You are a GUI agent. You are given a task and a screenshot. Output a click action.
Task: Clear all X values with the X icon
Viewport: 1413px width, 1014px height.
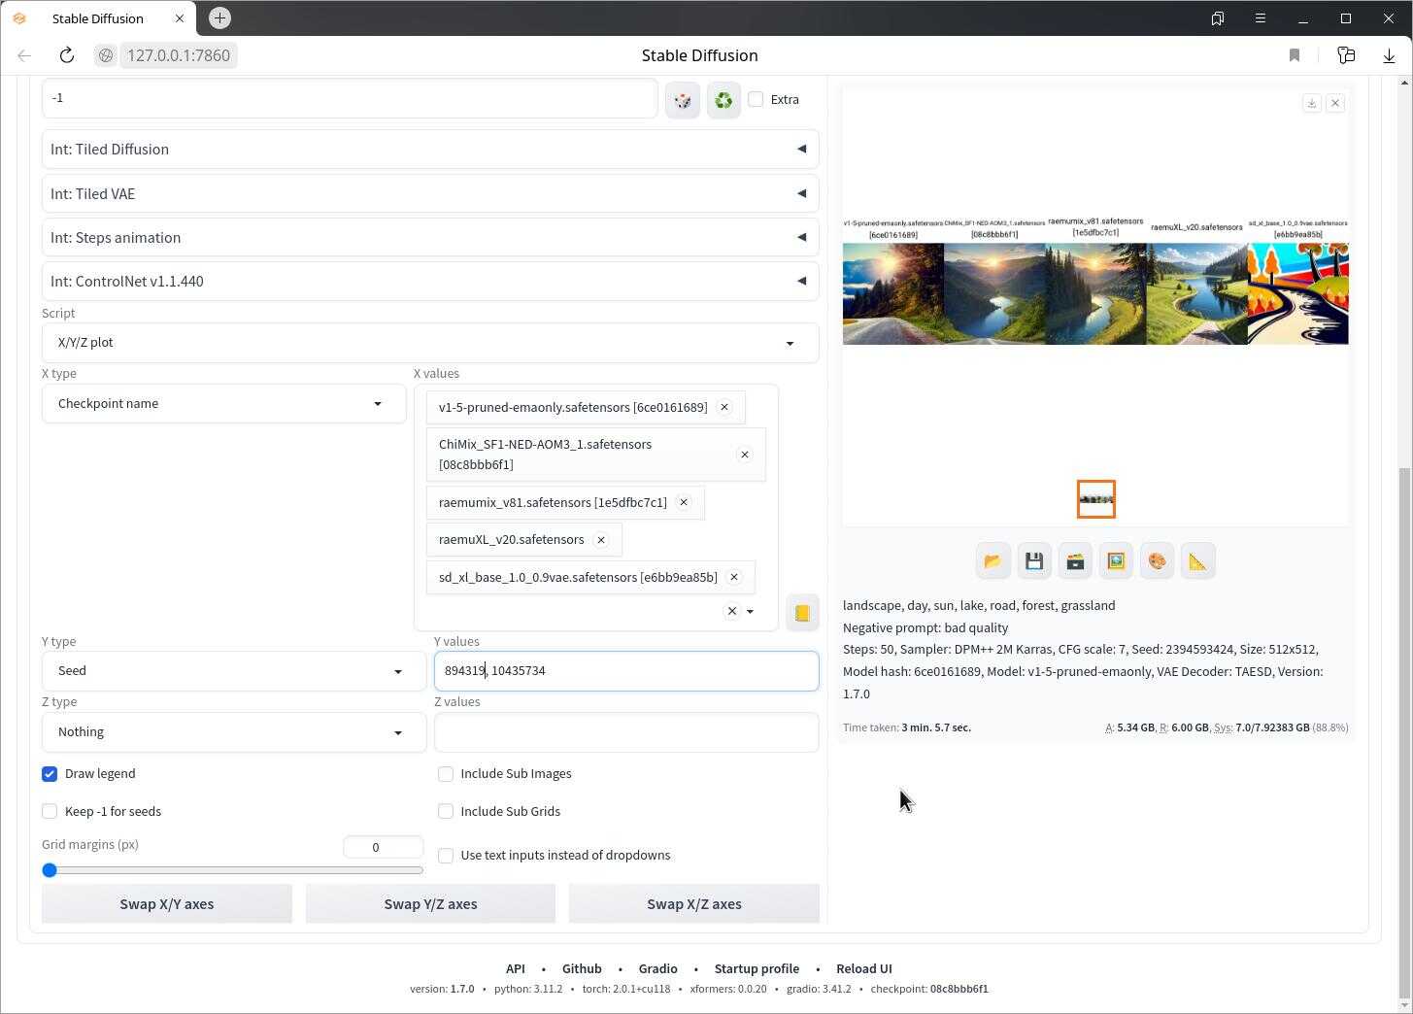coord(732,611)
